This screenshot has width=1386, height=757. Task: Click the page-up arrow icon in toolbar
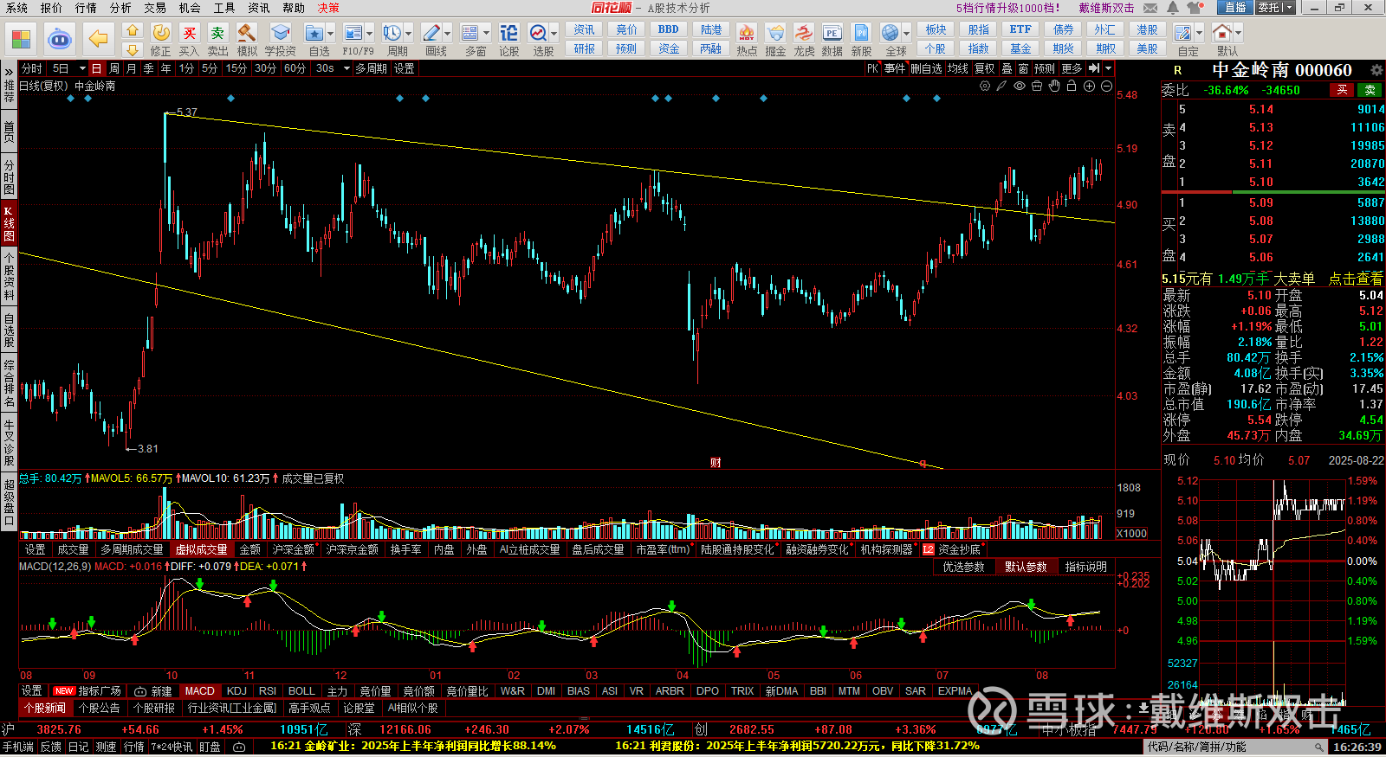click(133, 30)
